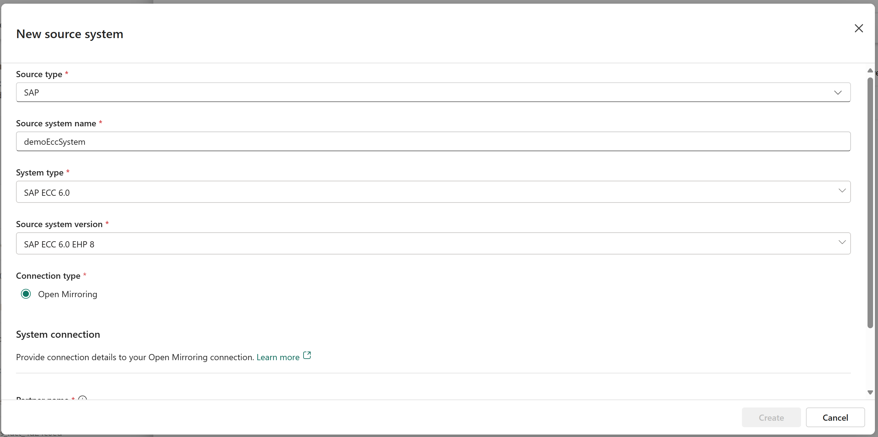Close the New source system dialog

pos(858,28)
